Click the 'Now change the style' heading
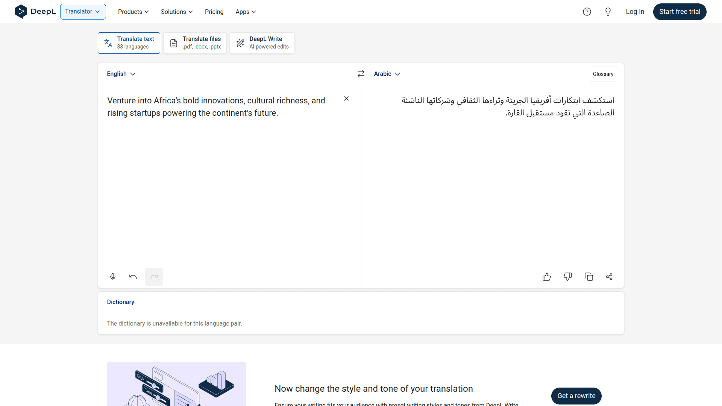This screenshot has height=406, width=722. (x=374, y=389)
